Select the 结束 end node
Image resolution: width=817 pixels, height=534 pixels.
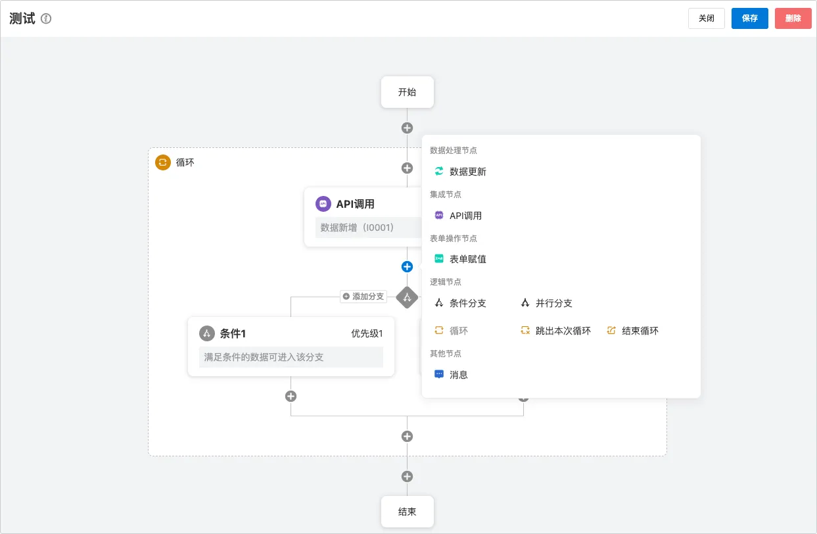coord(408,512)
